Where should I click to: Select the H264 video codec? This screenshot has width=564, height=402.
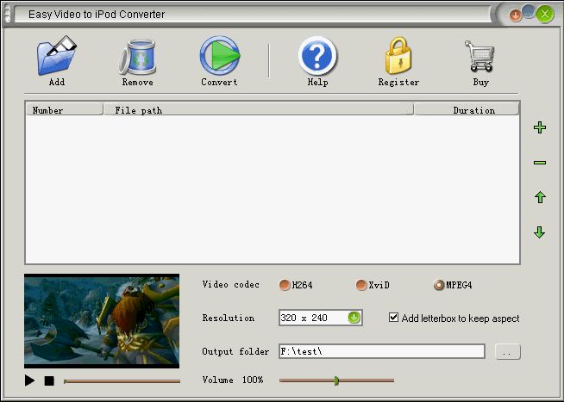coord(285,285)
